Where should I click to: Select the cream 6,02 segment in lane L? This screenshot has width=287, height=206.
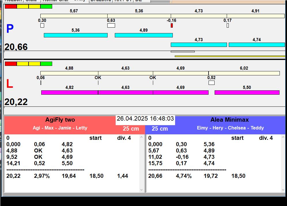[x=244, y=73]
